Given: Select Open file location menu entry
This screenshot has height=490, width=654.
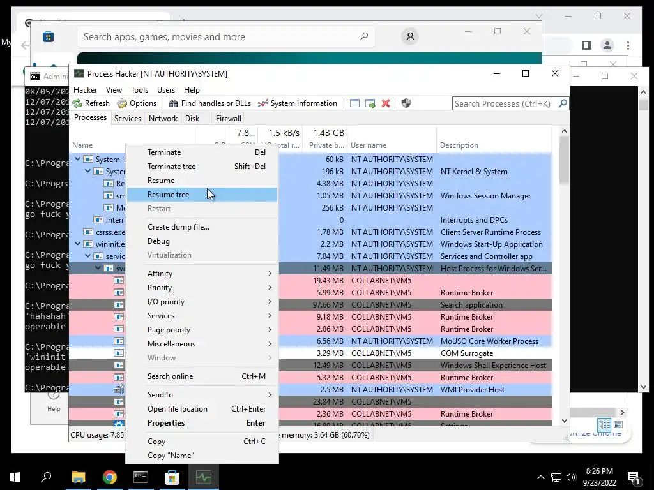Looking at the screenshot, I should coord(202,409).
